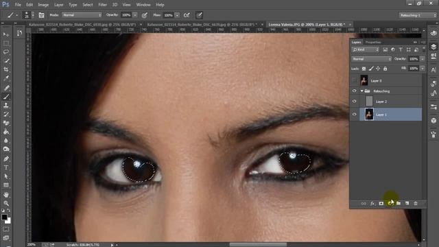
Task: Select the Lasso tool
Action: click(6, 52)
